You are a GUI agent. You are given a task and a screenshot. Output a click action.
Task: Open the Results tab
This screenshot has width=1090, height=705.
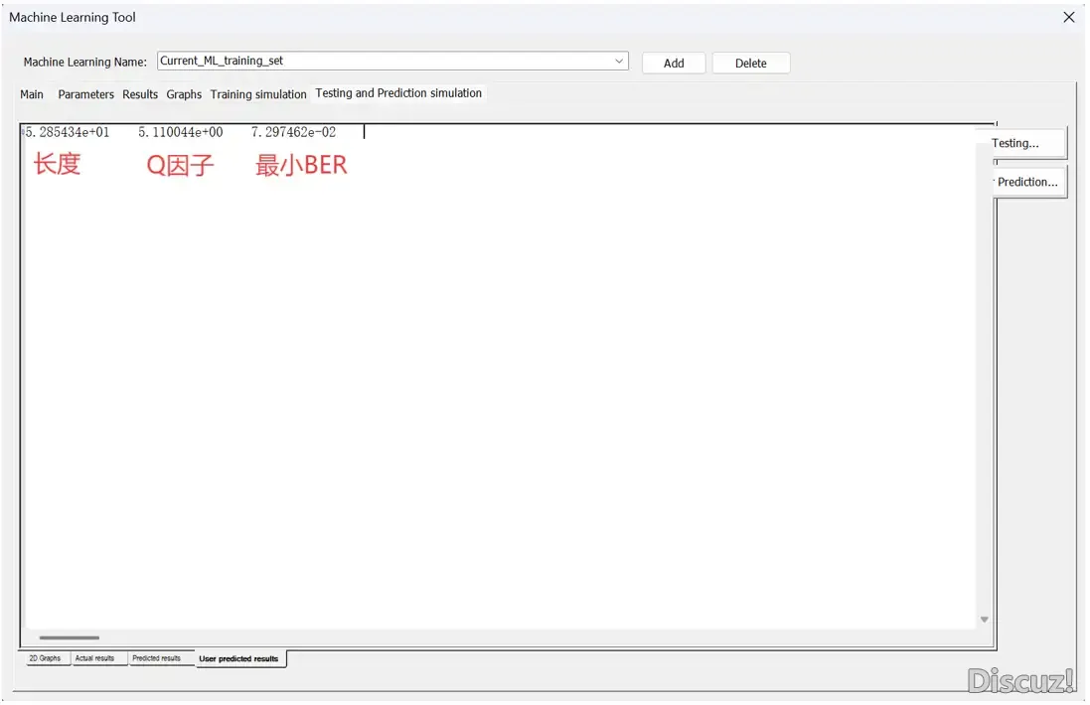pos(140,94)
